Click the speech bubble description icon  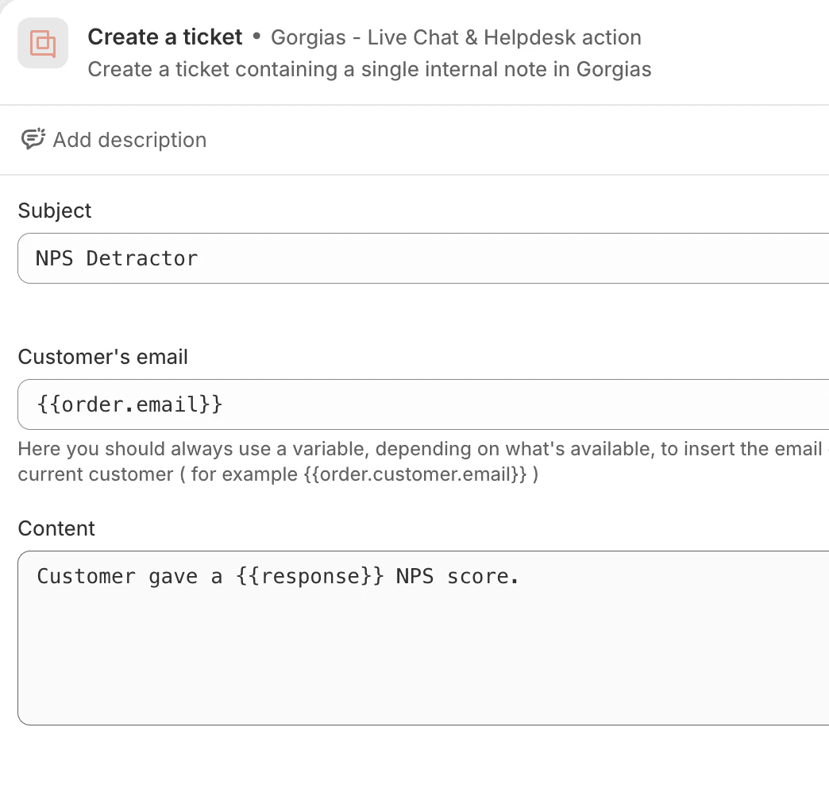[x=33, y=140]
